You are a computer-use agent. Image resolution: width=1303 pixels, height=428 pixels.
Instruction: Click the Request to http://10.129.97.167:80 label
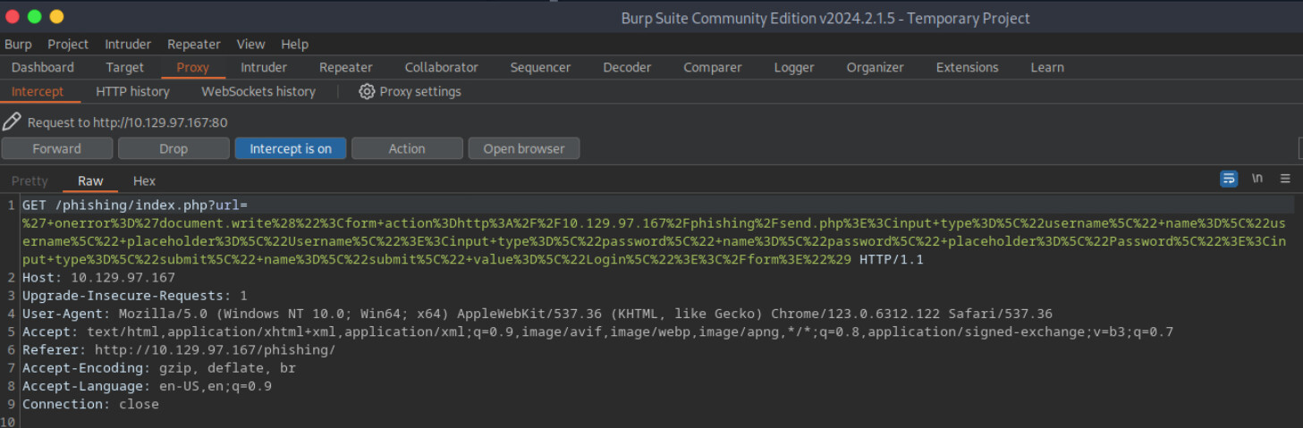click(x=127, y=122)
